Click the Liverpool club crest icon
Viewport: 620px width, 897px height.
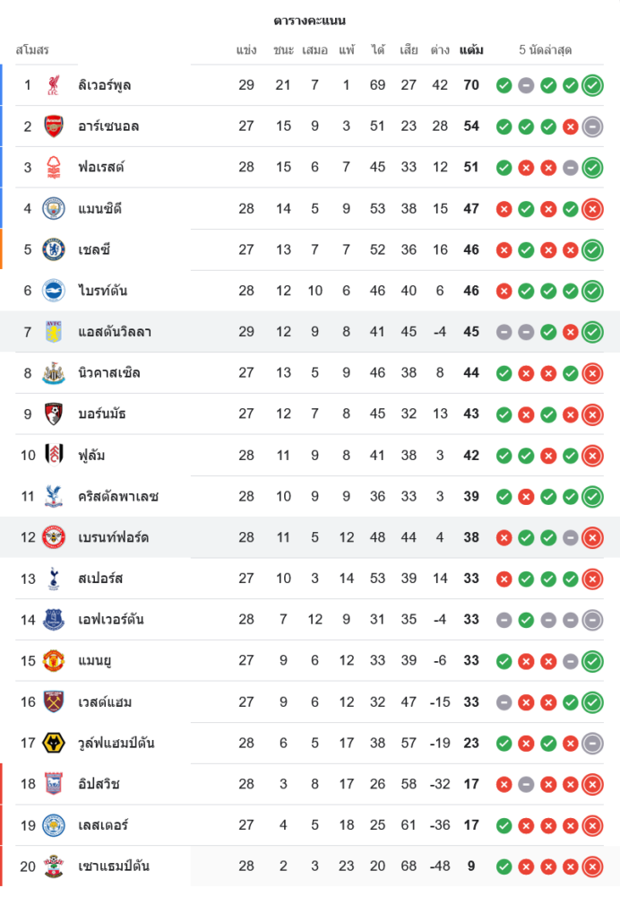click(54, 85)
